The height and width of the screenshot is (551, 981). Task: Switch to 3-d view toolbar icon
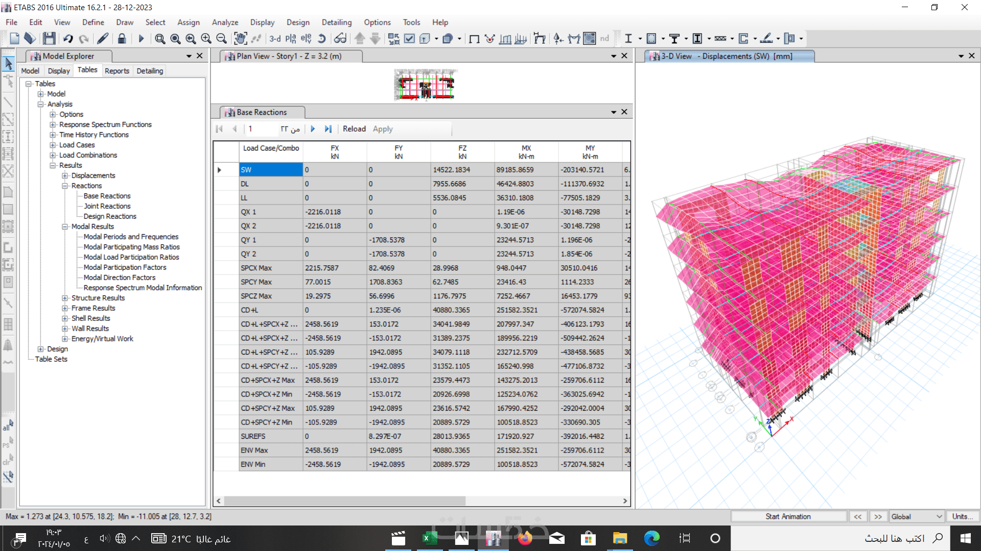pos(275,38)
